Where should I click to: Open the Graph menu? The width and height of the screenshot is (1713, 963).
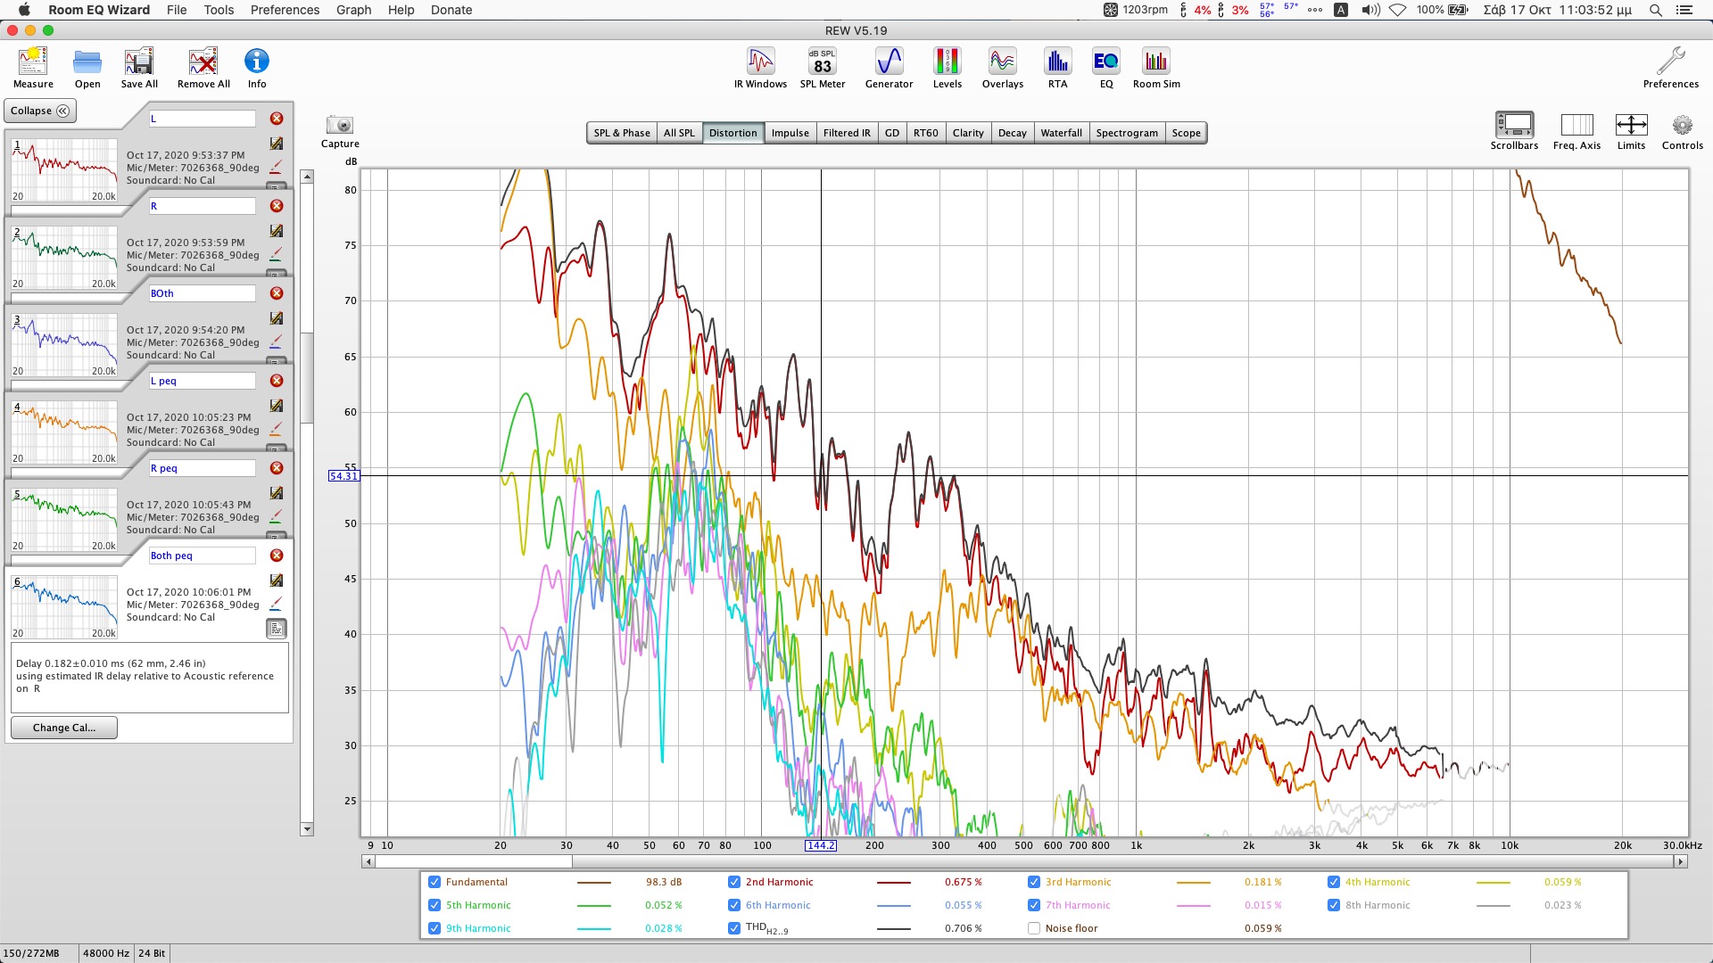(x=353, y=10)
